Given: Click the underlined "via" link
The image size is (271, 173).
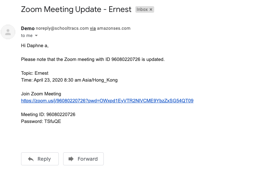Looking at the screenshot, I should (x=93, y=28).
